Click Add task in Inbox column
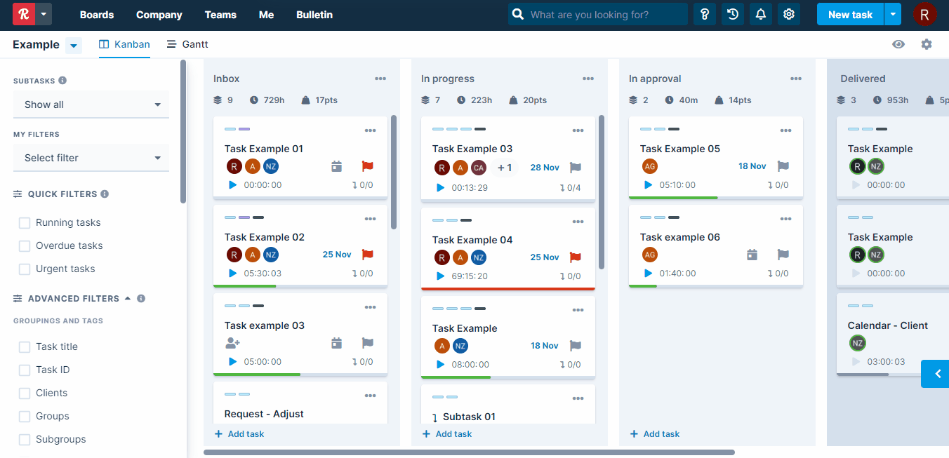 [239, 434]
